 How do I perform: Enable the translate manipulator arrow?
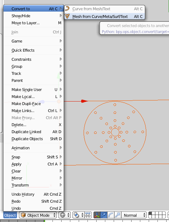[104, 215]
